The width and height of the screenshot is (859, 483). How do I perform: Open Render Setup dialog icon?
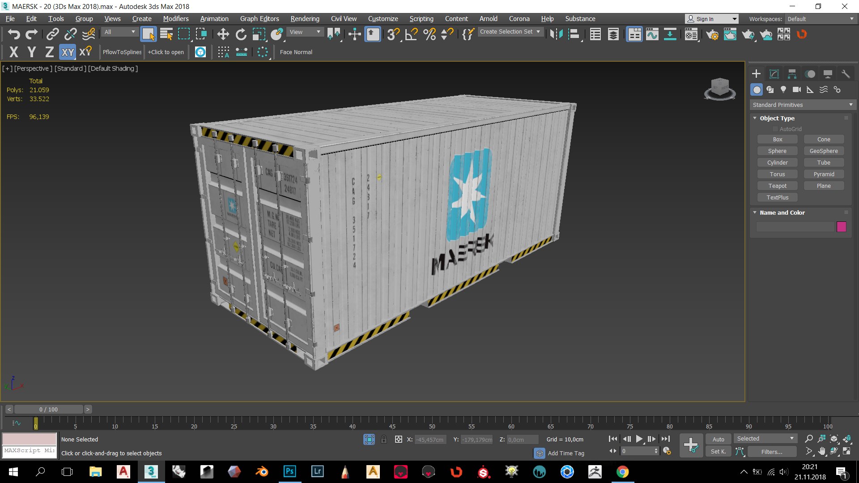pyautogui.click(x=712, y=34)
